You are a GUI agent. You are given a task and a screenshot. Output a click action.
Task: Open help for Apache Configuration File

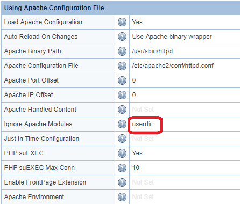122,66
